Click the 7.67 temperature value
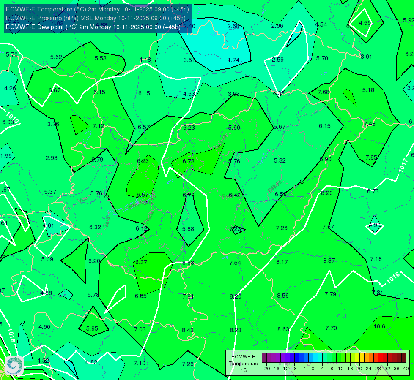414x380 pixels. 328,227
